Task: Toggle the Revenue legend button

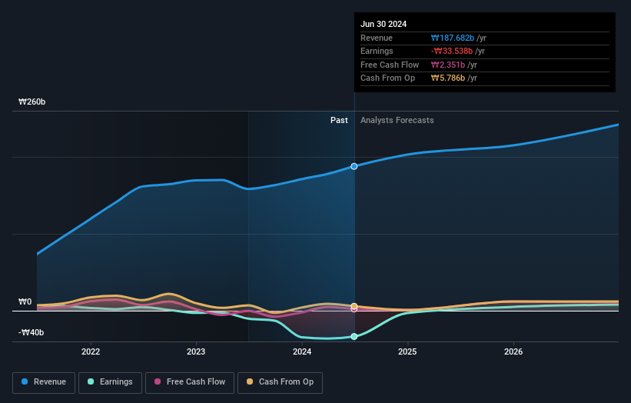Action: pyautogui.click(x=44, y=382)
